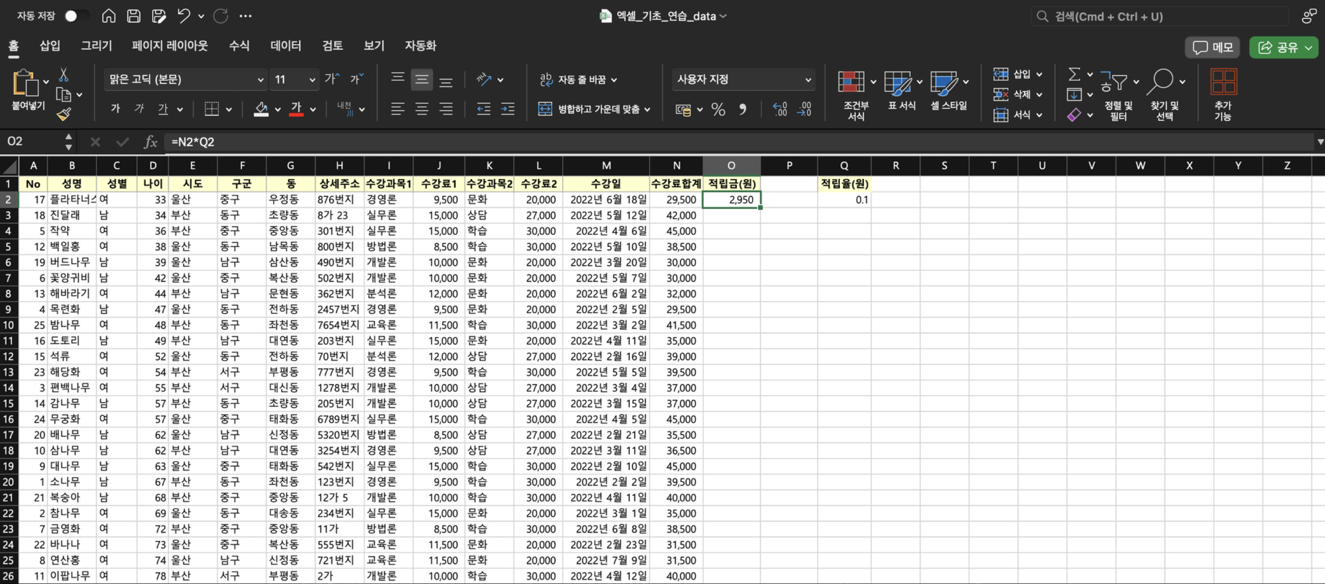Open the 데이터 (Data) ribbon tab

coord(285,46)
